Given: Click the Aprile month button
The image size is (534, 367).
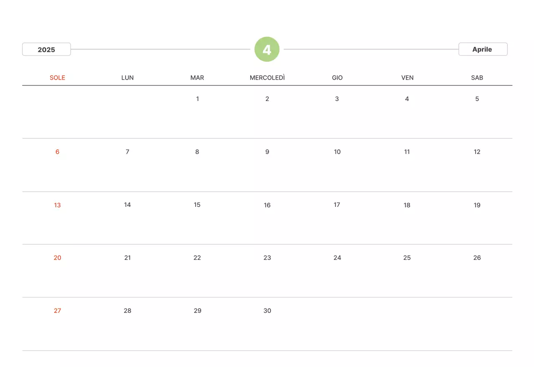Looking at the screenshot, I should point(483,49).
